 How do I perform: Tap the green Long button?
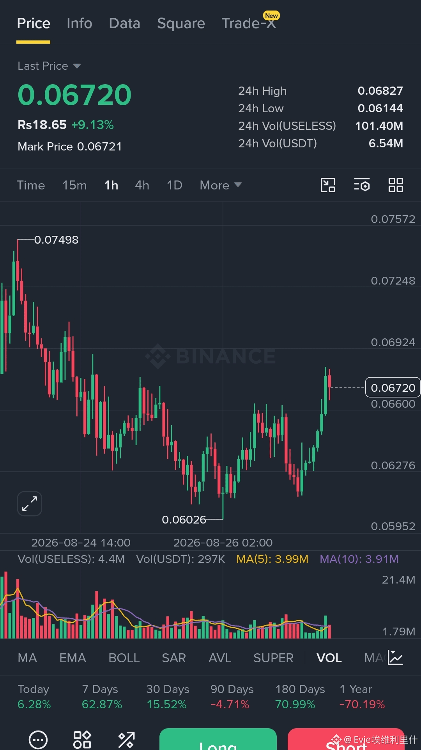tap(218, 739)
